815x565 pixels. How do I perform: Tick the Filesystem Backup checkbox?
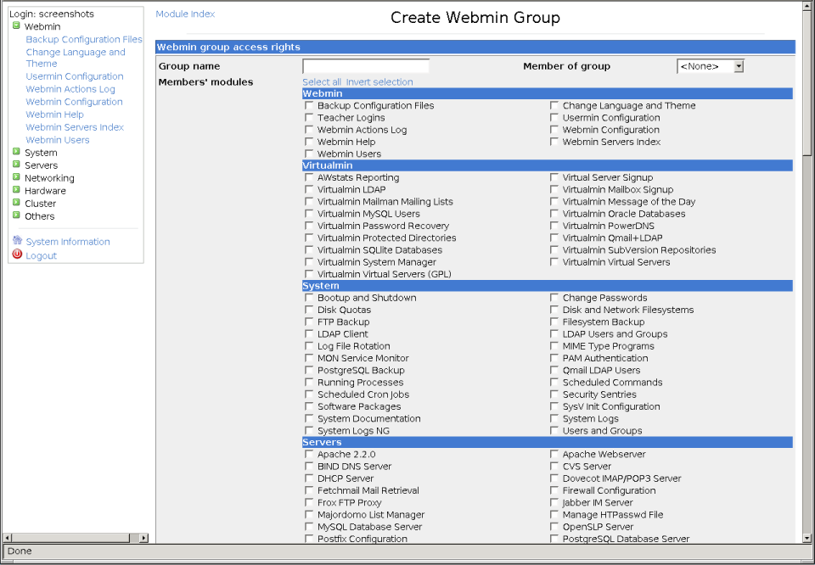(554, 322)
